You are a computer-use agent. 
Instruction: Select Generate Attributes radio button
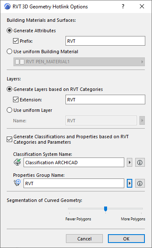[9, 30]
